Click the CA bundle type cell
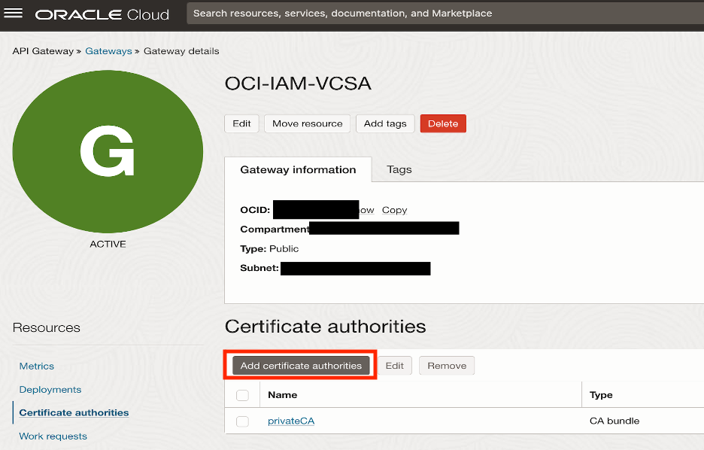 tap(614, 421)
